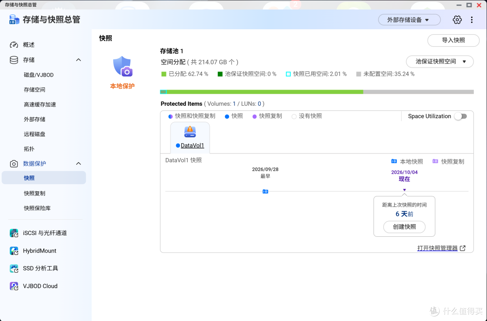The width and height of the screenshot is (487, 321).
Task: Open 磁盘/VJBOD in the sidebar
Action: (x=38, y=75)
